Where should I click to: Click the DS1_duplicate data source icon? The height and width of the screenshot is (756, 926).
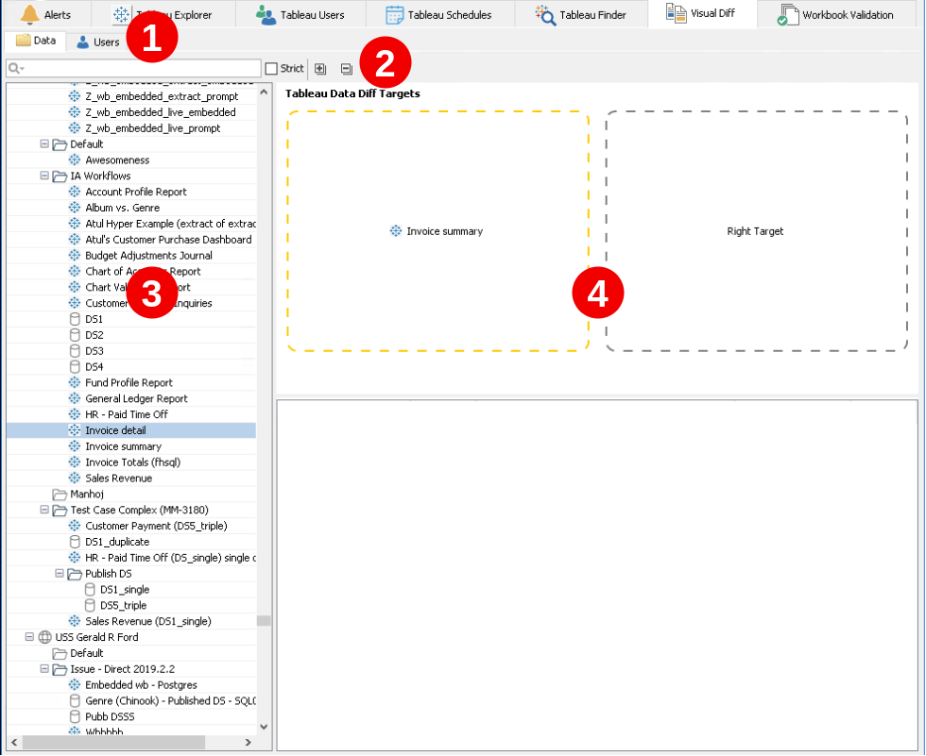(x=75, y=542)
